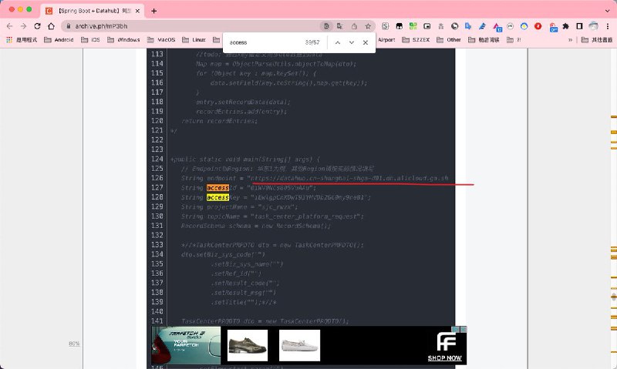This screenshot has height=369, width=617.
Task: Click the share page icon in address bar
Action: pos(353,25)
